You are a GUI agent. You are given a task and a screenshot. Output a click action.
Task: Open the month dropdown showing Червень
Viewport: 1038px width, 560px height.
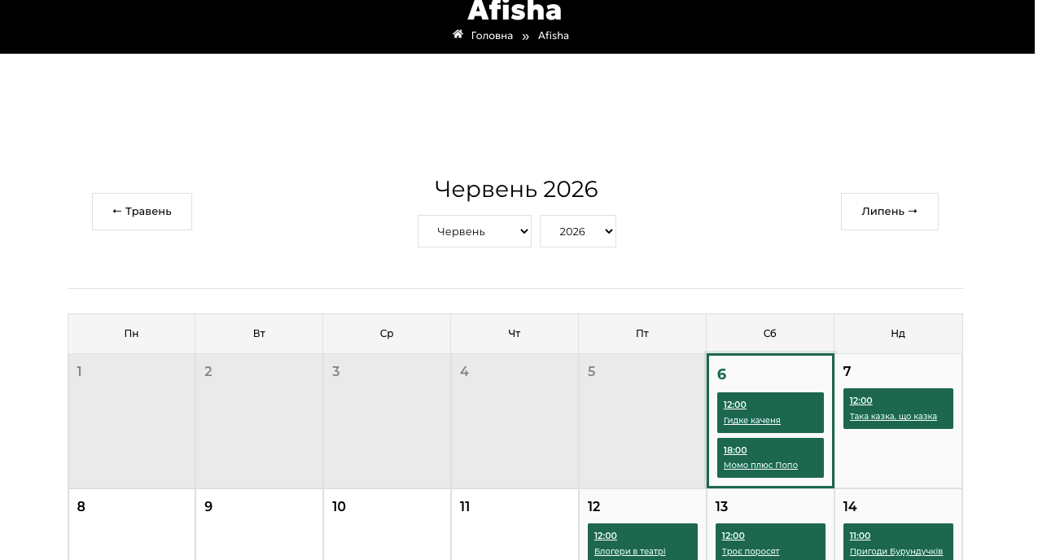coord(475,231)
